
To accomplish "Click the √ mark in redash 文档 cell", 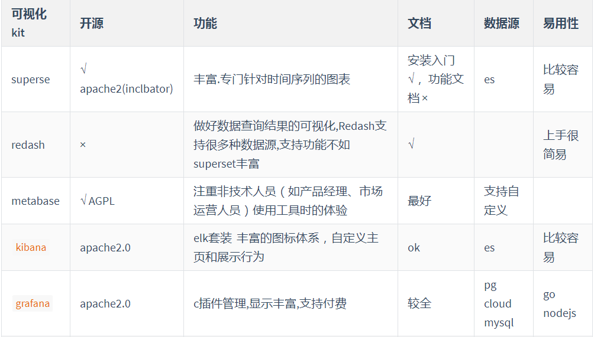I will [x=411, y=143].
